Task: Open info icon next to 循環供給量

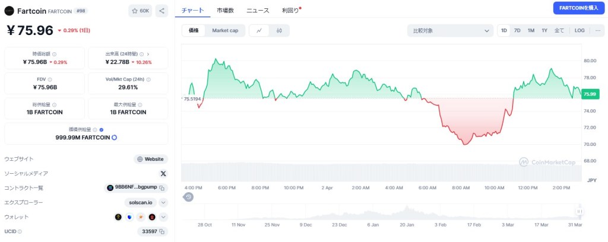Action: coord(96,130)
